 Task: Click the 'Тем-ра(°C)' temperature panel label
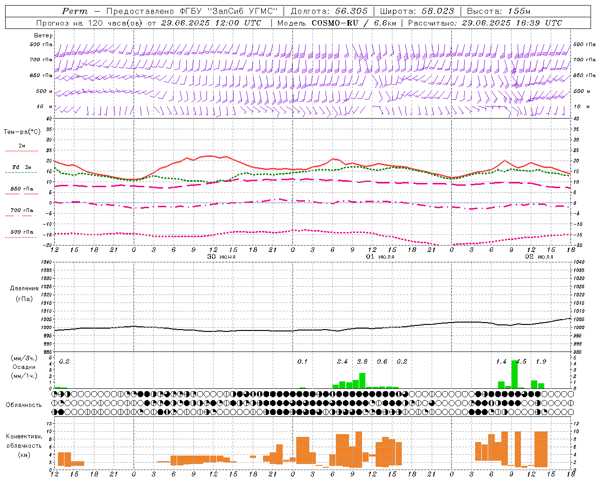[22, 132]
